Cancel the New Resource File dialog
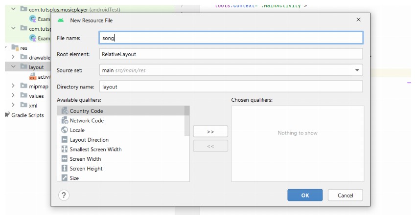Viewport: 416px width, 220px height. point(345,195)
